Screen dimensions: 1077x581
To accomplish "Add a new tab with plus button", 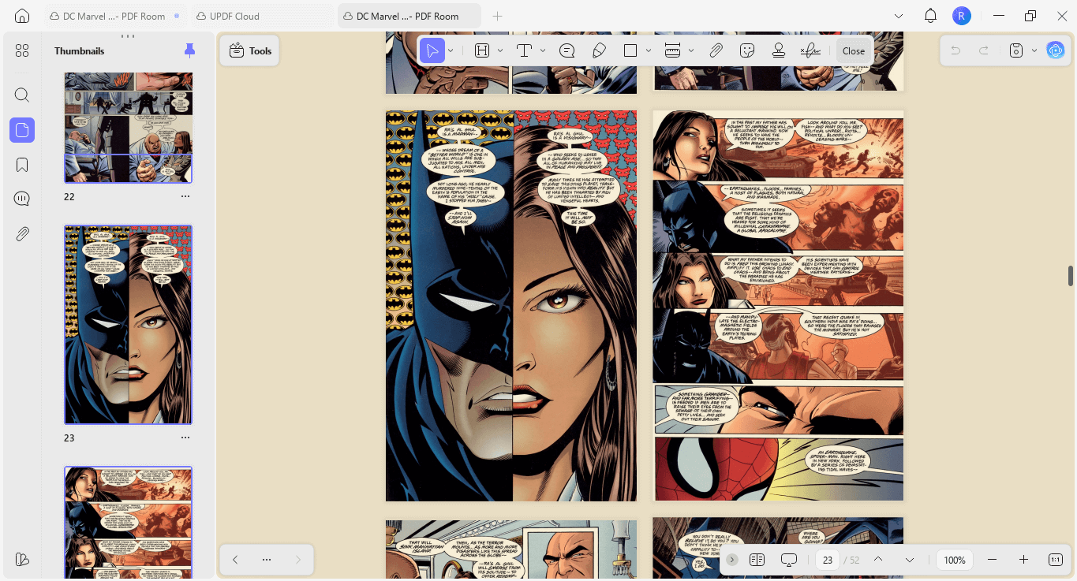I will point(497,16).
